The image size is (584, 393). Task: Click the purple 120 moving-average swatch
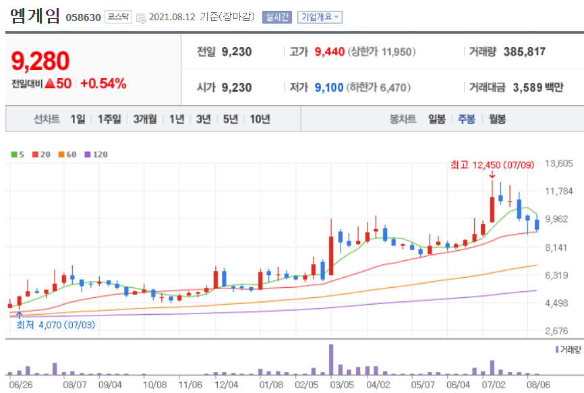pyautogui.click(x=88, y=154)
